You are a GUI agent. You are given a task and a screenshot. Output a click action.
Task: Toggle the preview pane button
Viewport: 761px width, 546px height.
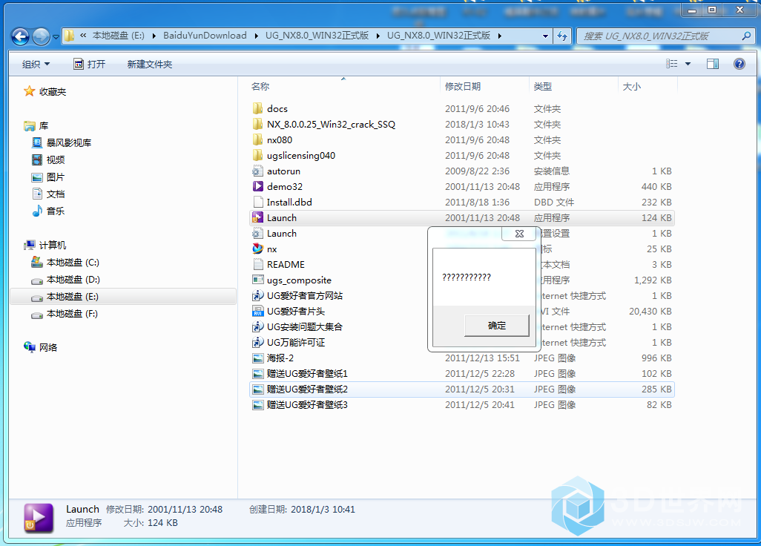click(x=713, y=64)
